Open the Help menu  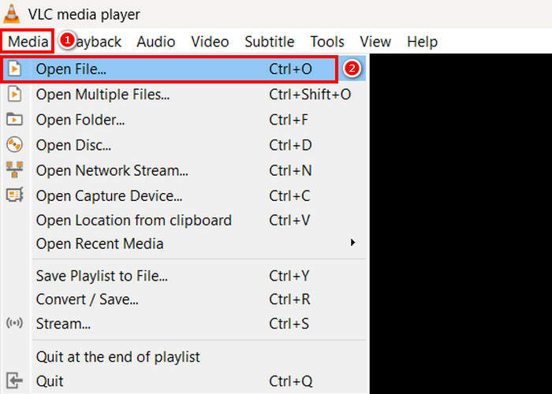pyautogui.click(x=422, y=42)
